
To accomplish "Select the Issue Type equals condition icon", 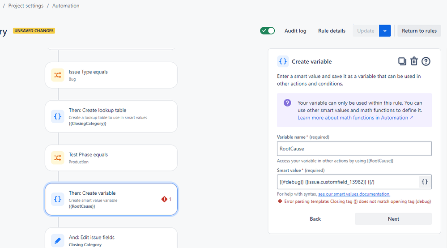I will (x=58, y=75).
